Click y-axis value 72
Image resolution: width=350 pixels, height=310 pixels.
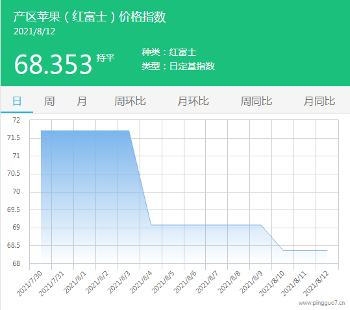pyautogui.click(x=16, y=120)
